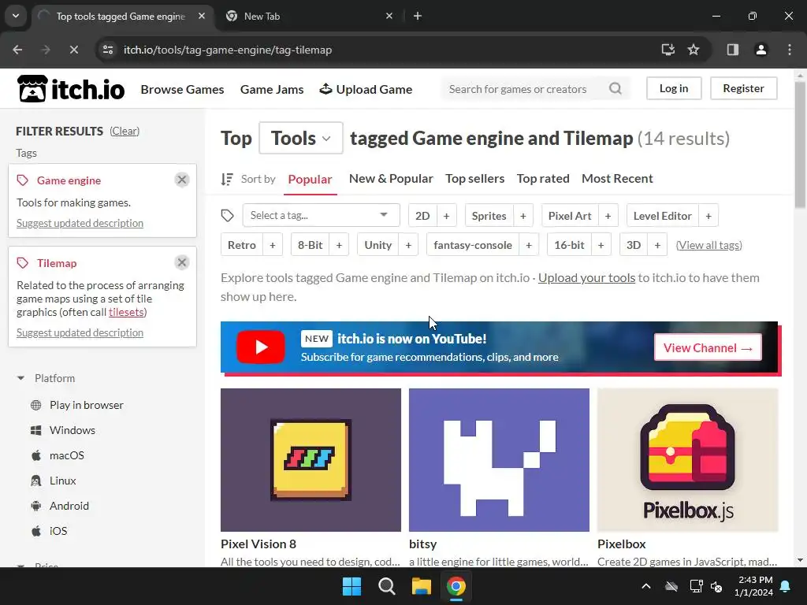Click View Channel button
Image resolution: width=807 pixels, height=605 pixels.
coord(708,347)
